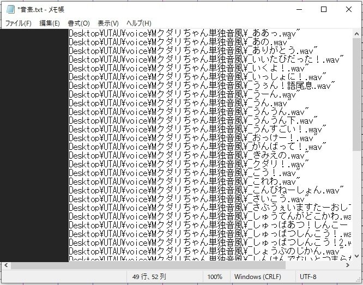Click vertical scrollbar down arrow
The image size is (363, 285).
[x=357, y=256]
